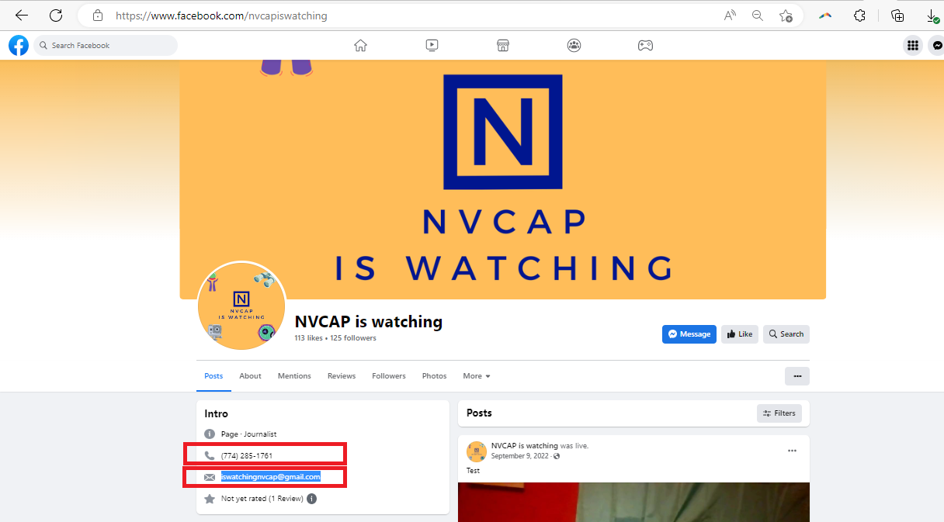Click the star rating icon in Intro
The image size is (944, 522).
pyautogui.click(x=210, y=499)
